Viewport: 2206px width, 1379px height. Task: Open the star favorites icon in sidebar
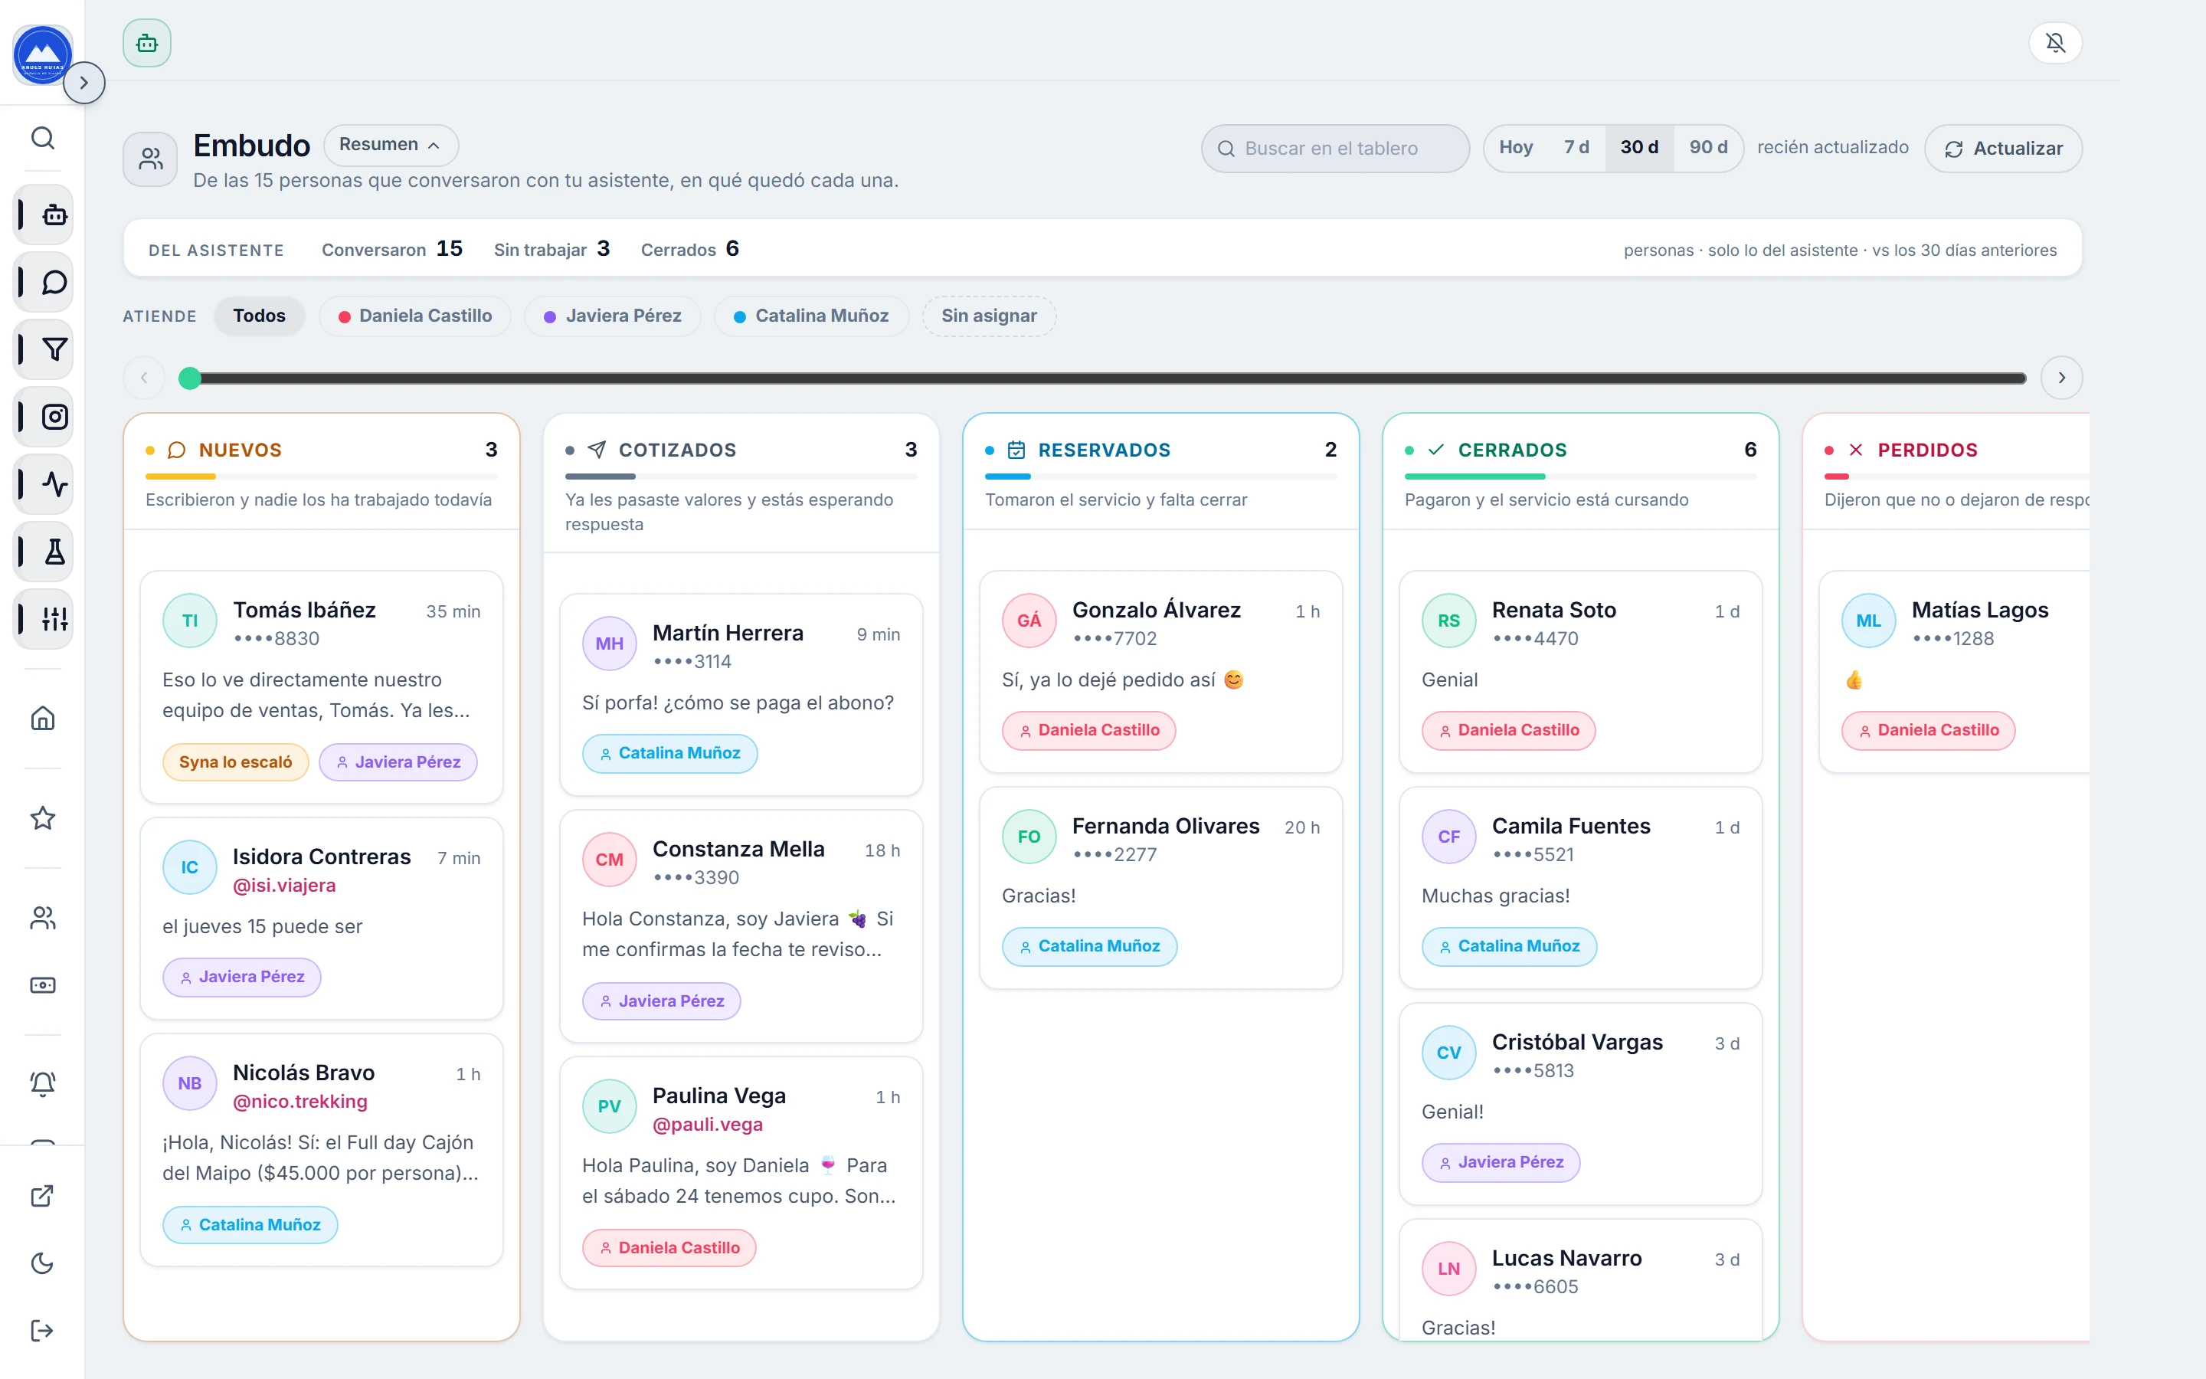[43, 818]
